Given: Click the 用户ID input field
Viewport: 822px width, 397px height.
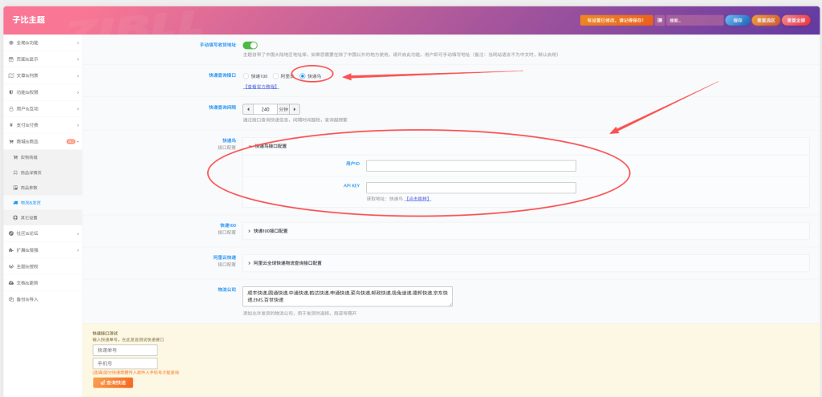Looking at the screenshot, I should pyautogui.click(x=470, y=165).
